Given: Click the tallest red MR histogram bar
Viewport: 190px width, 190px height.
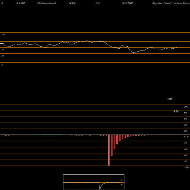Looking at the screenshot, I should [x=109, y=150].
